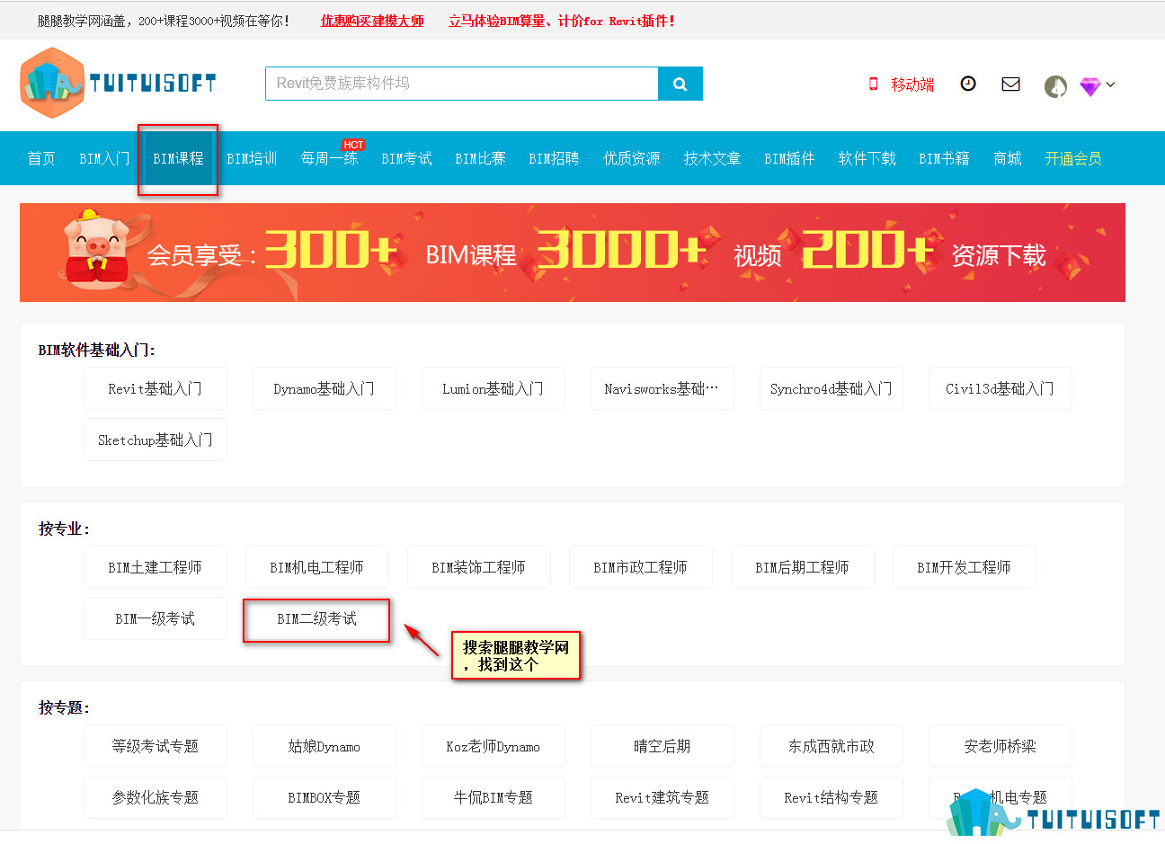Select the Revit基础入门 course button
This screenshot has height=844, width=1165.
[156, 388]
